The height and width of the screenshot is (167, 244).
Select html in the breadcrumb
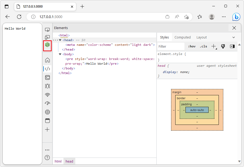coord(58,162)
